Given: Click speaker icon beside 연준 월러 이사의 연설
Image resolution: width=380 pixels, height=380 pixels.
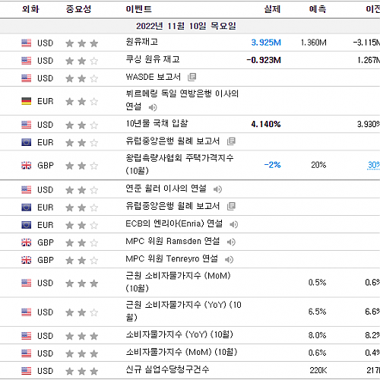Looking at the screenshot, I should click(217, 189).
